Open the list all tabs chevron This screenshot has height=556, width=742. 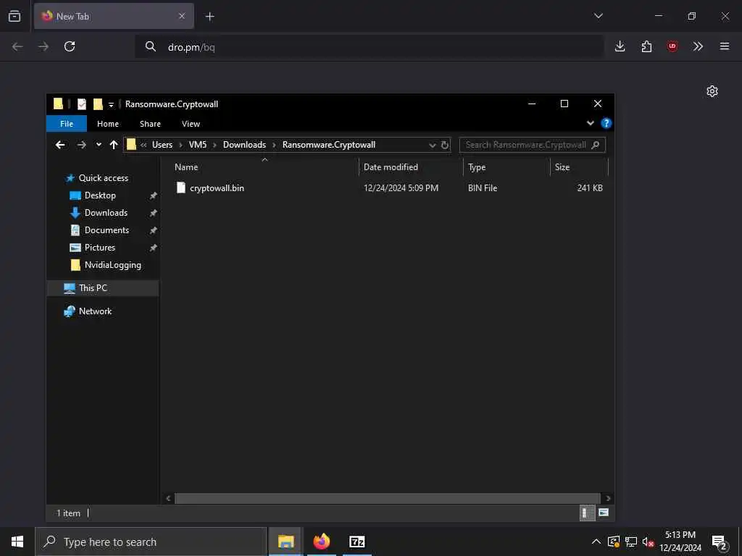click(x=598, y=16)
